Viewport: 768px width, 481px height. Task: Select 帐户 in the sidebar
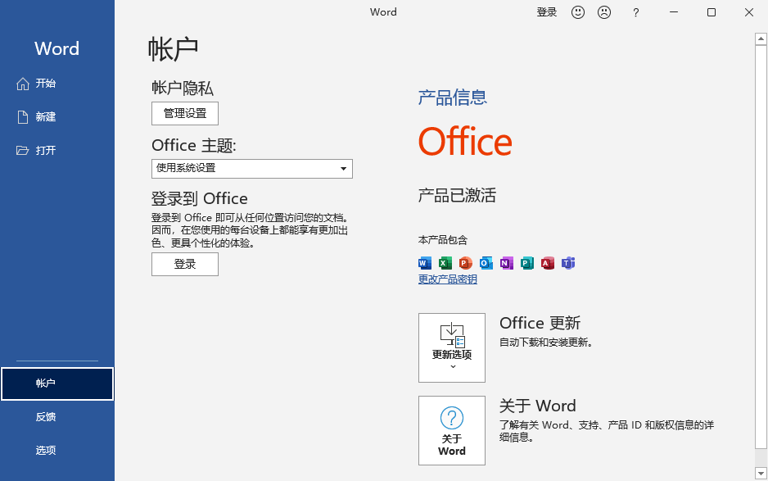(57, 383)
